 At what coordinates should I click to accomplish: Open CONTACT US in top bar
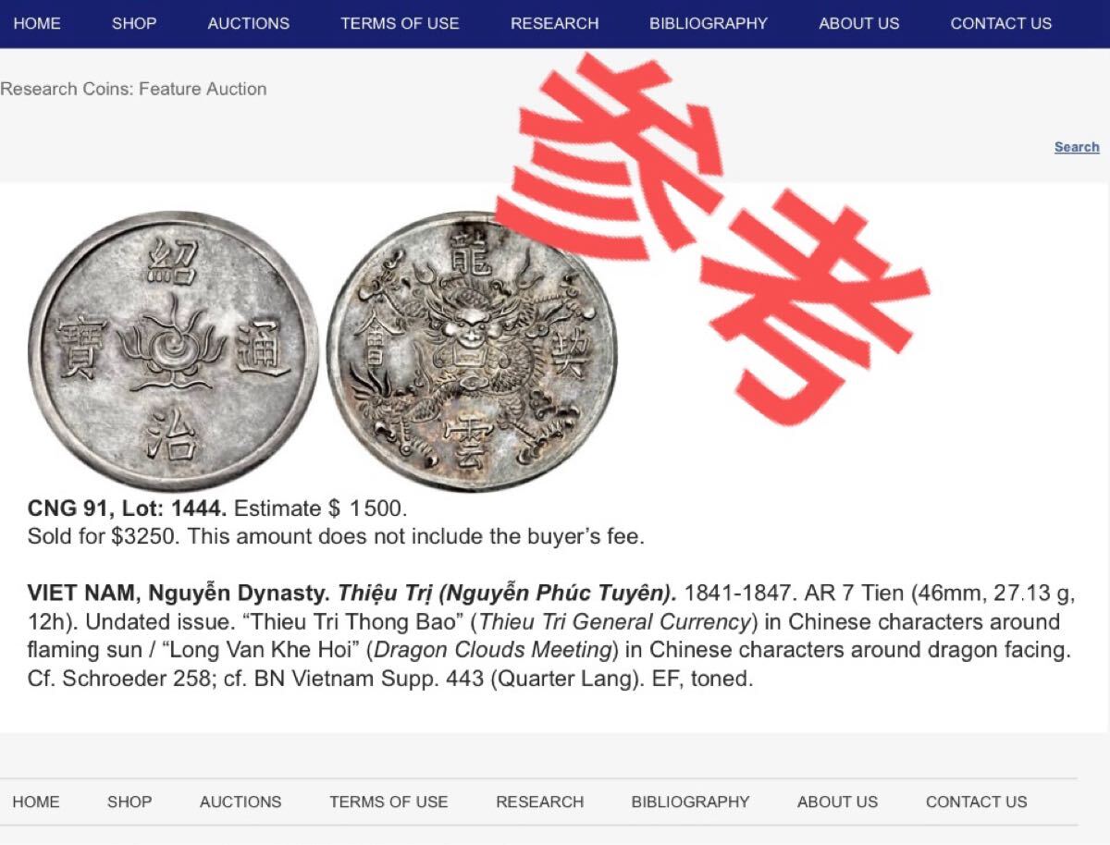(1001, 24)
